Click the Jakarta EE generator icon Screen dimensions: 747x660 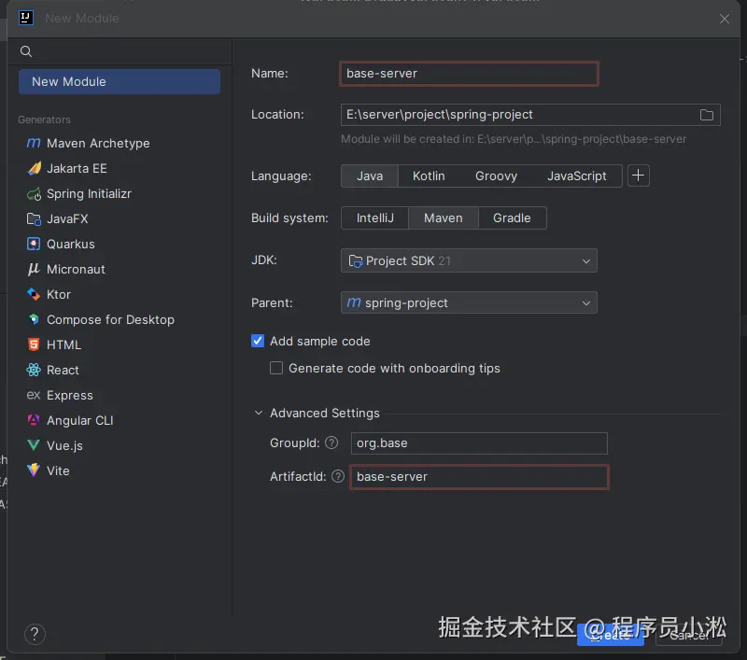[x=34, y=168]
